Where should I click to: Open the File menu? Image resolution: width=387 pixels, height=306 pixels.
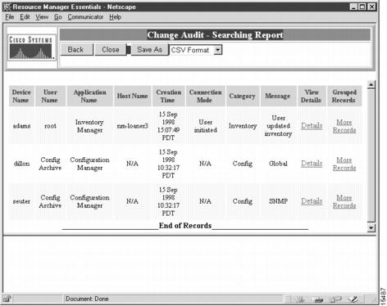coord(10,17)
